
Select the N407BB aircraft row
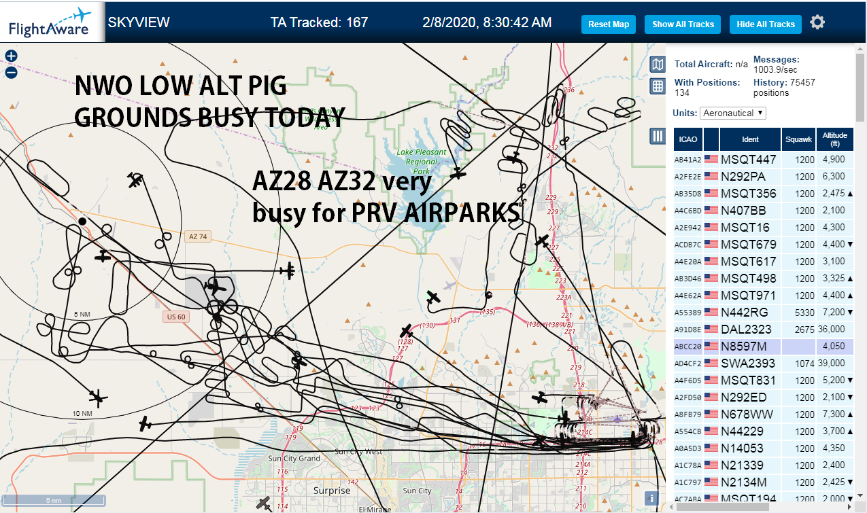pyautogui.click(x=764, y=211)
